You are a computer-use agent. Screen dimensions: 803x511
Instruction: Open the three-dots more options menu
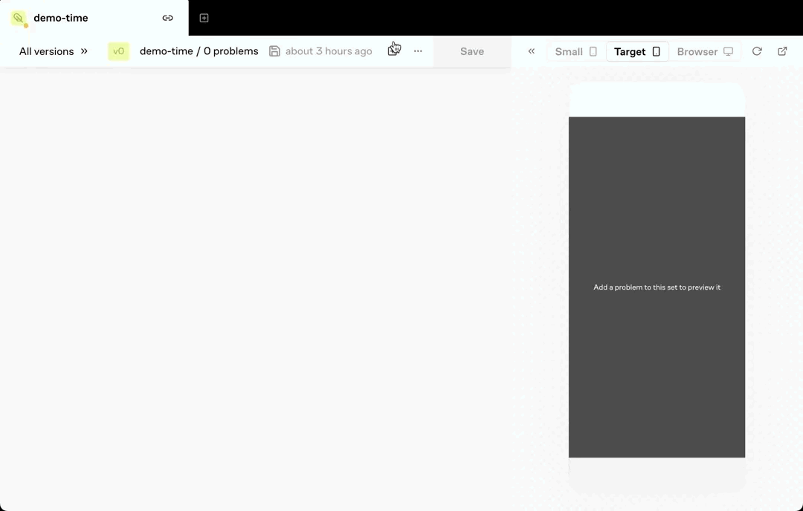pos(418,51)
